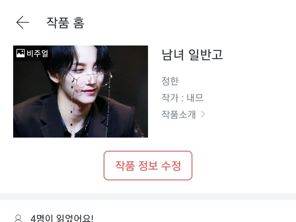
Task: Open the 작품소개 introduction link
Action: [x=183, y=114]
